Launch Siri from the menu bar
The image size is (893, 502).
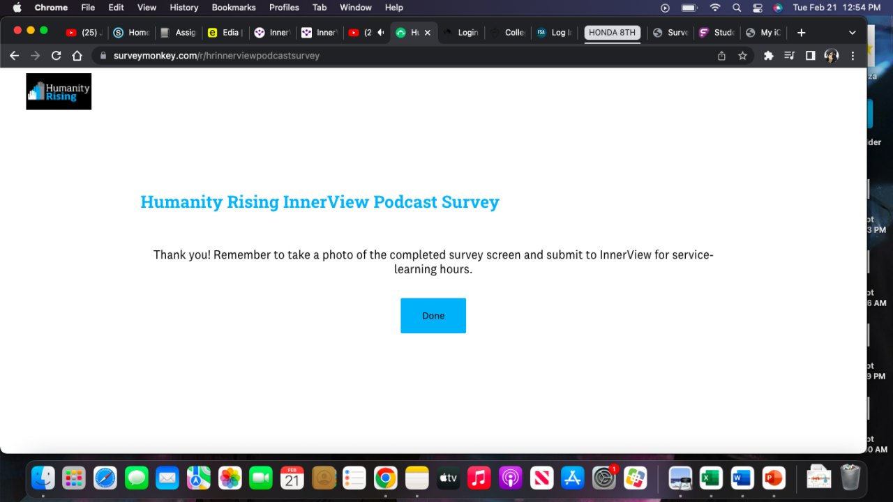[x=778, y=8]
